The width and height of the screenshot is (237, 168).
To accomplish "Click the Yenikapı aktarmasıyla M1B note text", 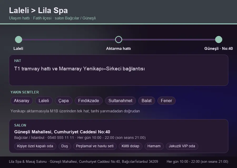I will point(75,111).
